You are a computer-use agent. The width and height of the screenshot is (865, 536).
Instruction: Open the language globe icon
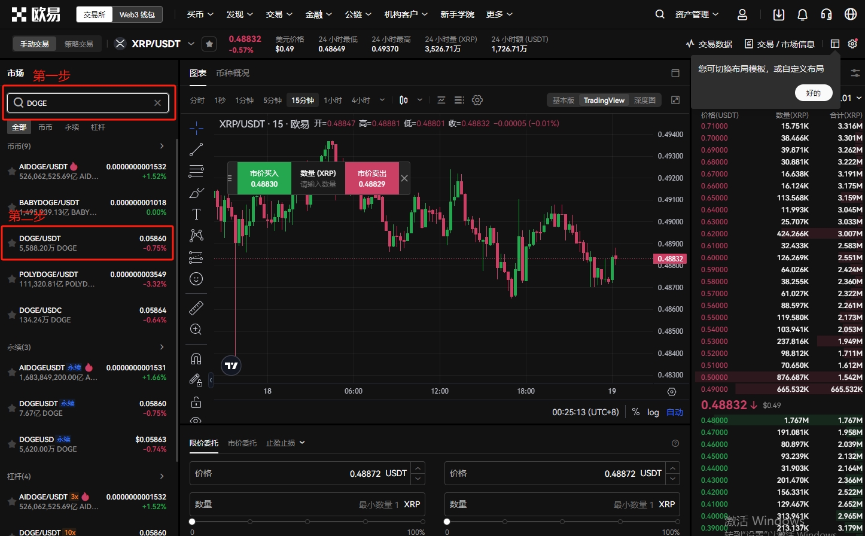851,14
